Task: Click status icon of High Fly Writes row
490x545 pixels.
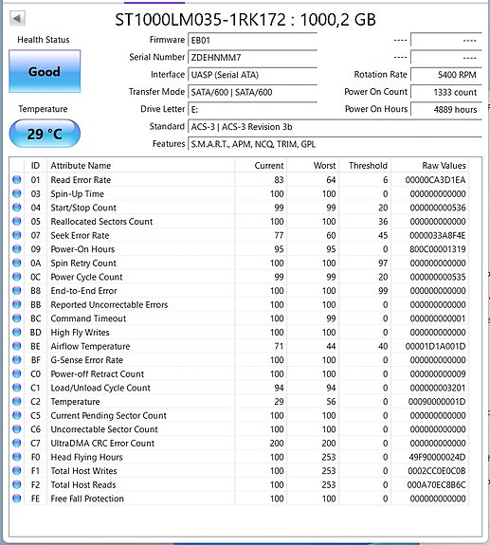Action: click(17, 333)
